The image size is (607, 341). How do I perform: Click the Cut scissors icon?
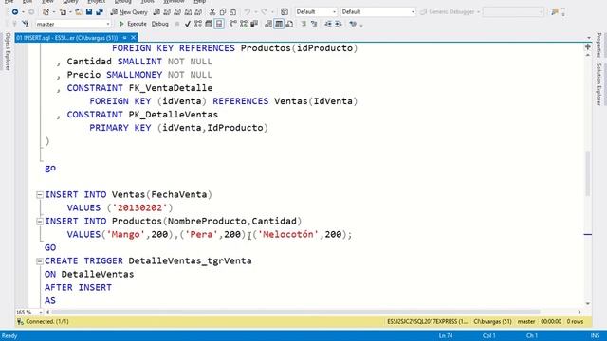tap(212, 12)
